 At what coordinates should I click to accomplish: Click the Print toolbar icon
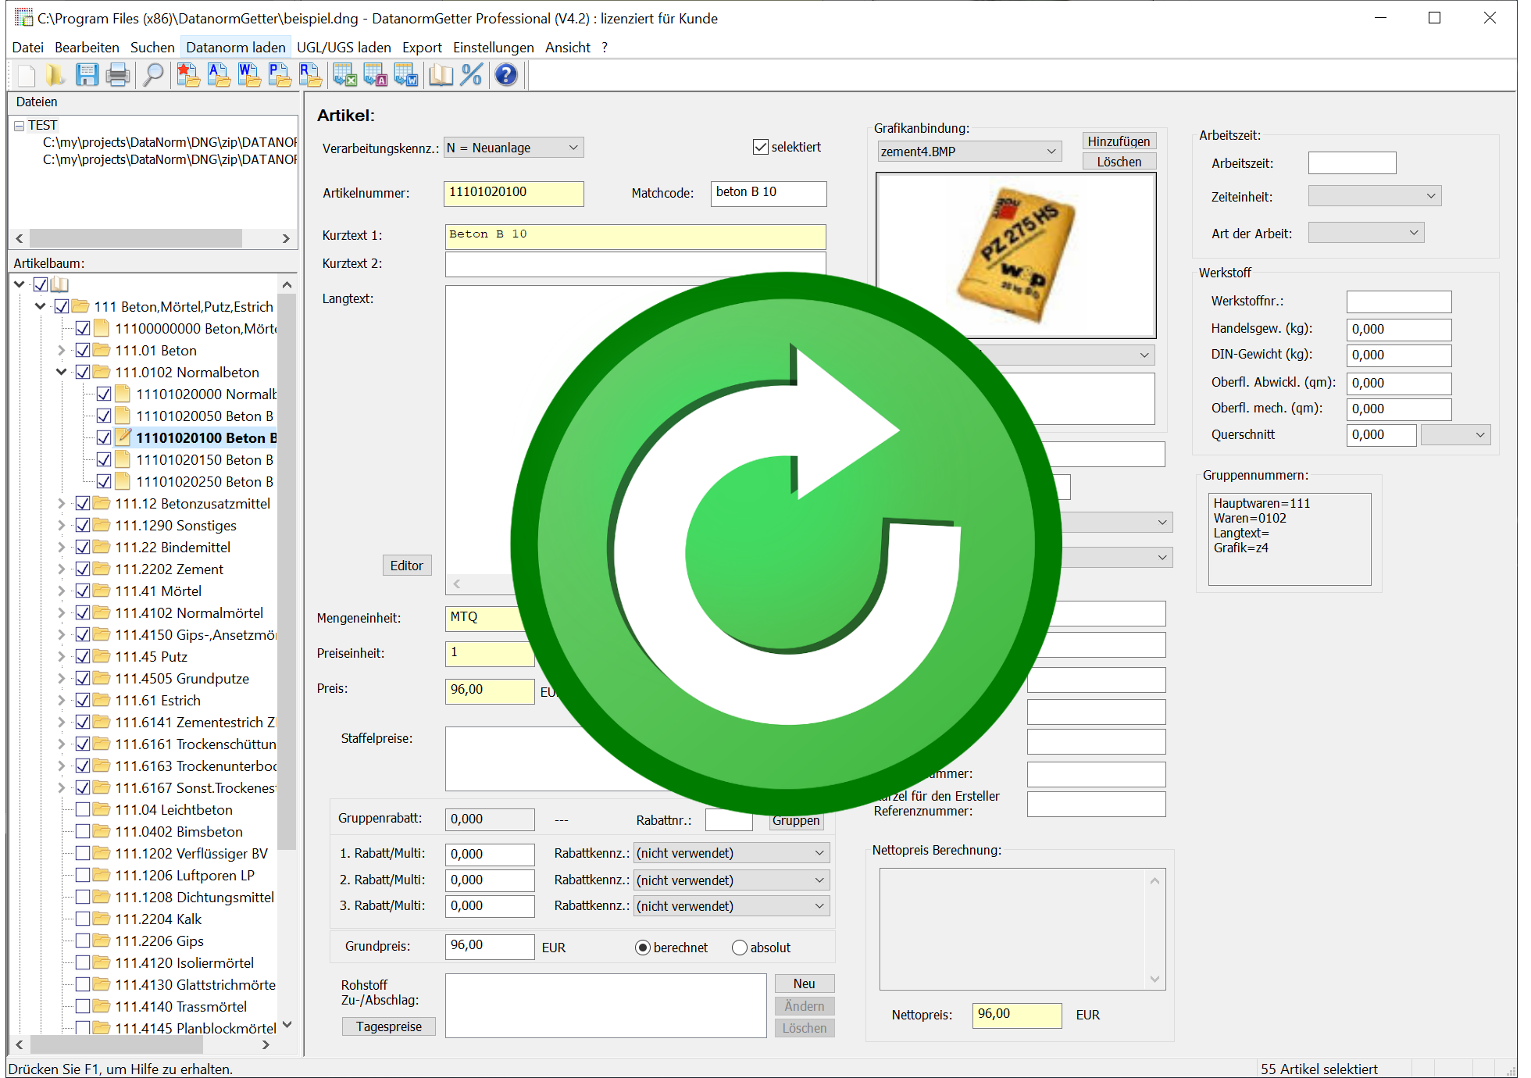click(117, 75)
